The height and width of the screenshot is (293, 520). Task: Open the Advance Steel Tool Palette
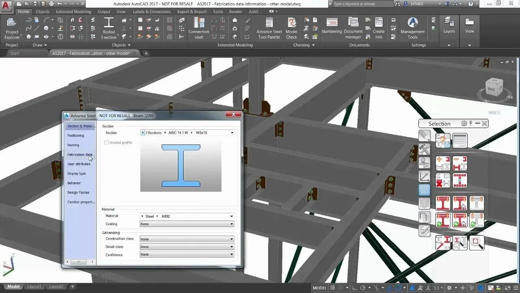pos(269,28)
